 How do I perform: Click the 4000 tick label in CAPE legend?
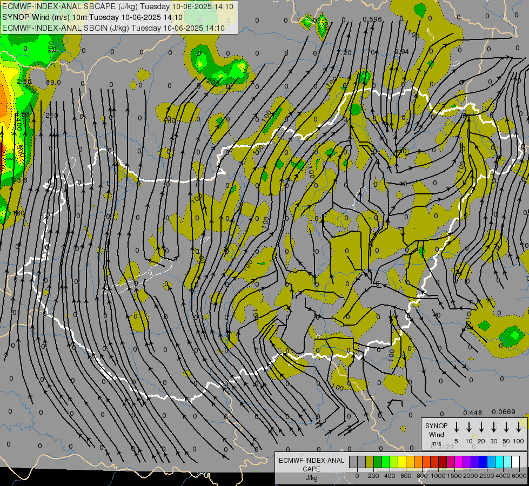click(503, 476)
